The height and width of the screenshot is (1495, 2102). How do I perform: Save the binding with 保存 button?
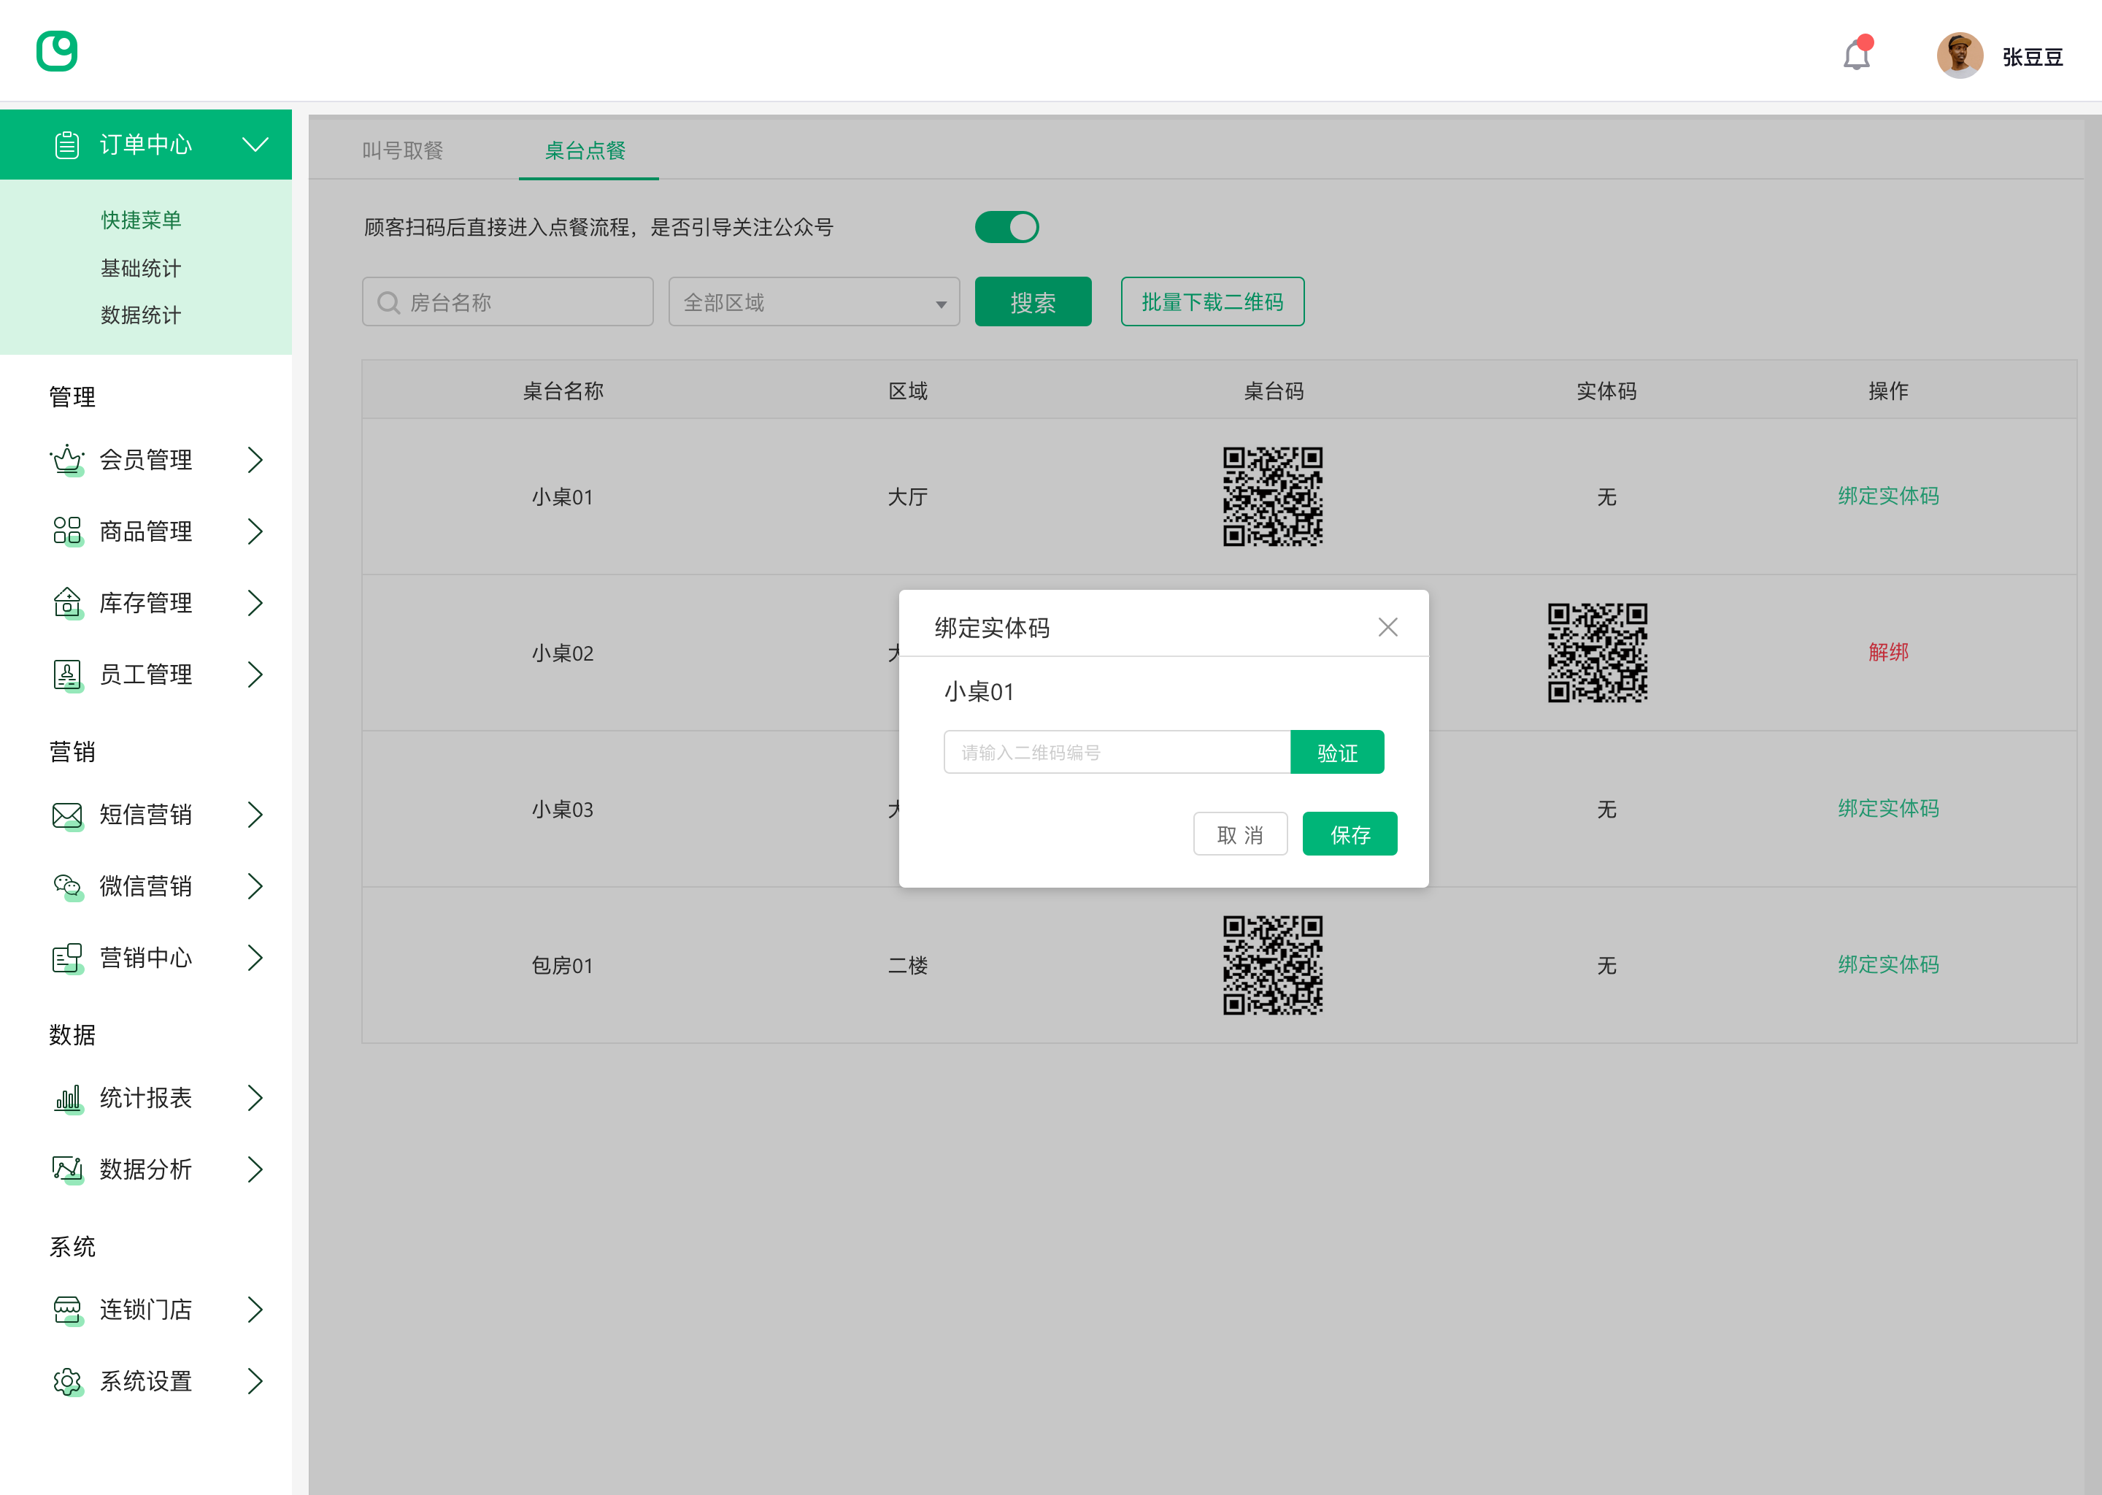(1350, 833)
